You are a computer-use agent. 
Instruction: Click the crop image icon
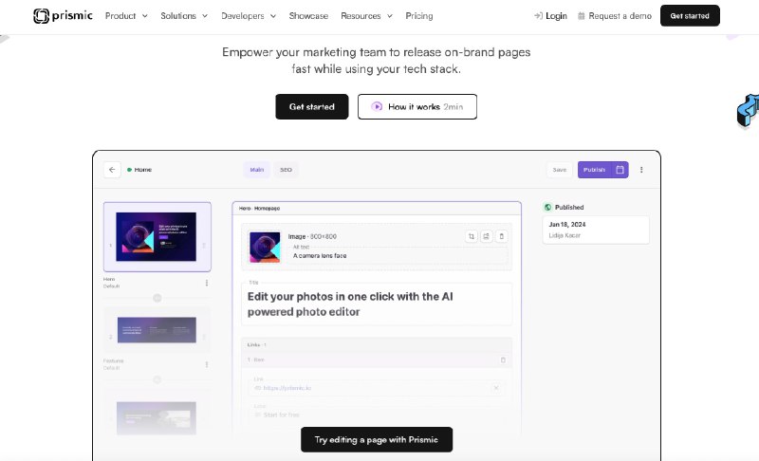coord(471,236)
